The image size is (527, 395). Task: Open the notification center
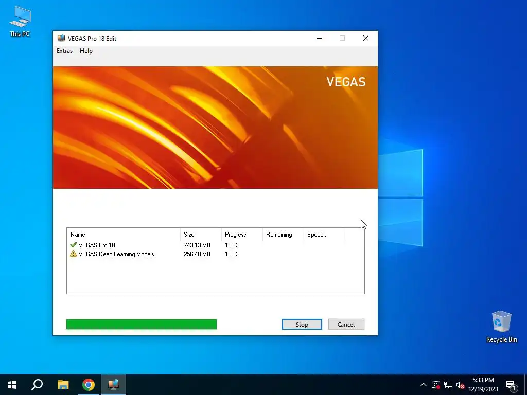click(x=511, y=385)
